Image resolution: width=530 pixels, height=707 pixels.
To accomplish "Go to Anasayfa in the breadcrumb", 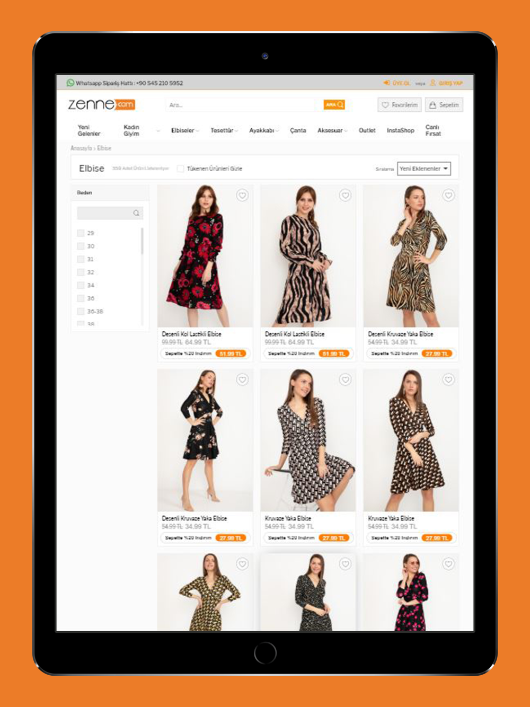I will click(81, 148).
